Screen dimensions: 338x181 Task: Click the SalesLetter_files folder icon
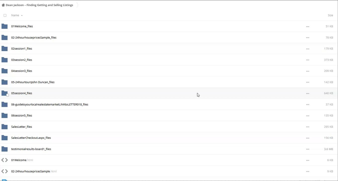(x=5, y=127)
